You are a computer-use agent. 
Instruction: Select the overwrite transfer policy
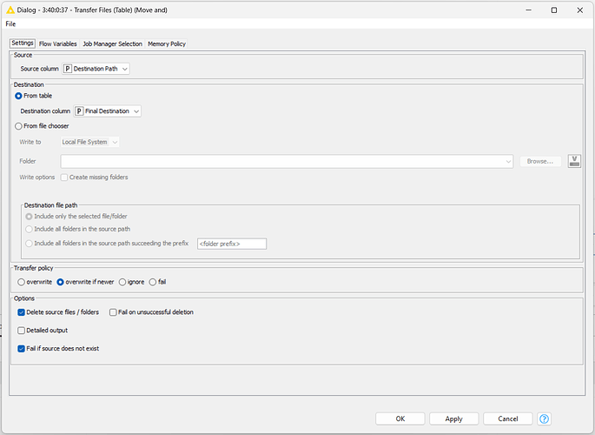point(22,282)
